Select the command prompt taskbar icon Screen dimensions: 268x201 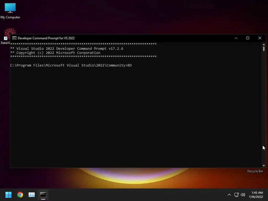43,195
